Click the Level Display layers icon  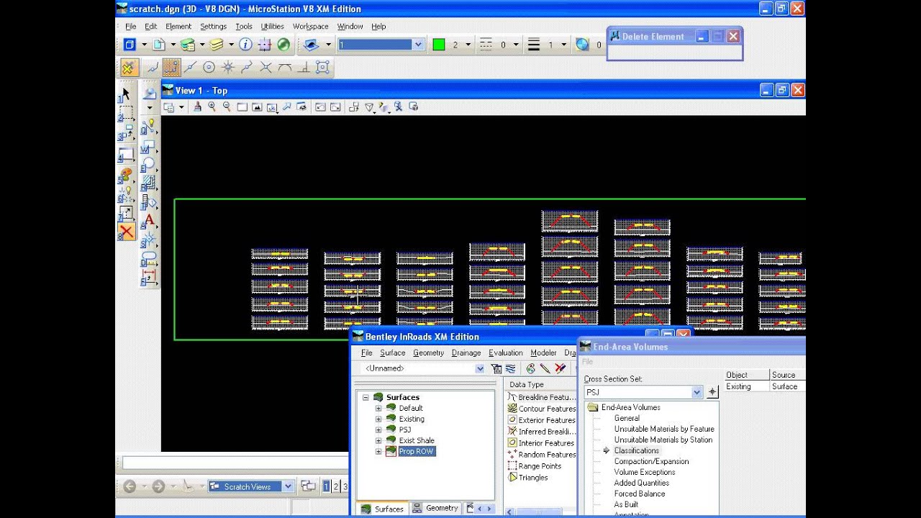pyautogui.click(x=217, y=45)
